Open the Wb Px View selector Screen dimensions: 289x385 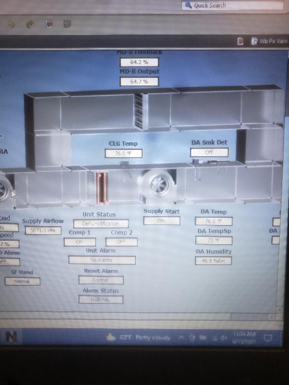coord(269,41)
